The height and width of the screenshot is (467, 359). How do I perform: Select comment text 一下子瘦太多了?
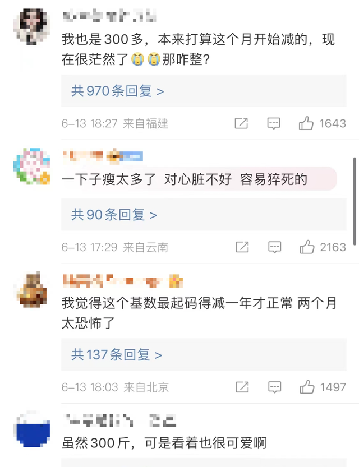pyautogui.click(x=109, y=179)
